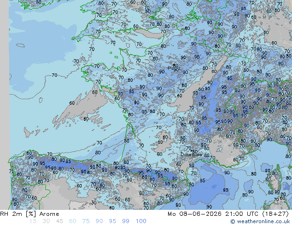Click the 'Dourbies' city label

point(191,154)
